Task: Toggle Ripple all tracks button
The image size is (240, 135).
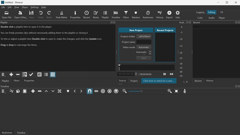Action: 109,91
